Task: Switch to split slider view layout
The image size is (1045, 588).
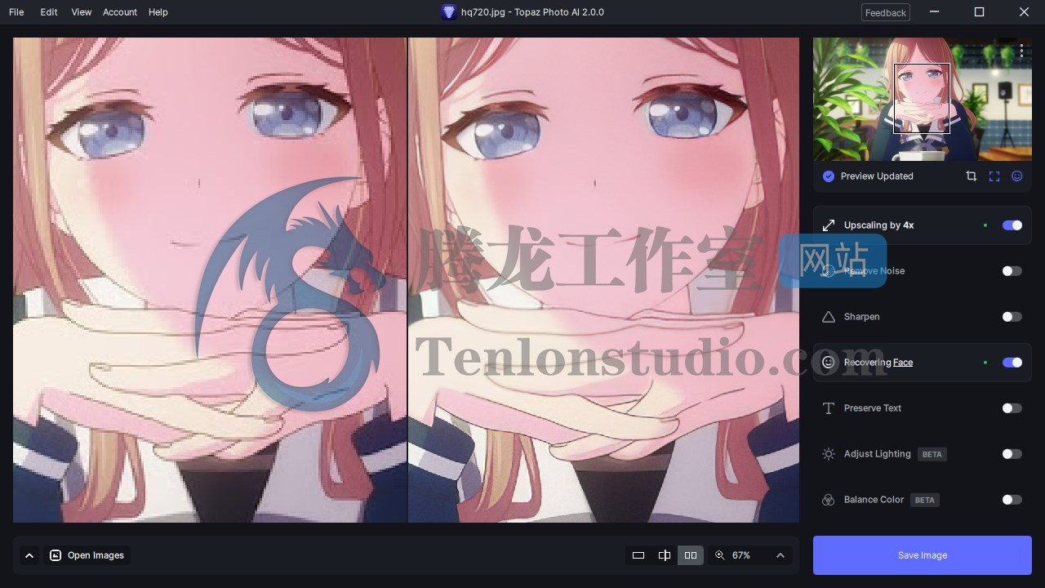Action: pyautogui.click(x=665, y=555)
